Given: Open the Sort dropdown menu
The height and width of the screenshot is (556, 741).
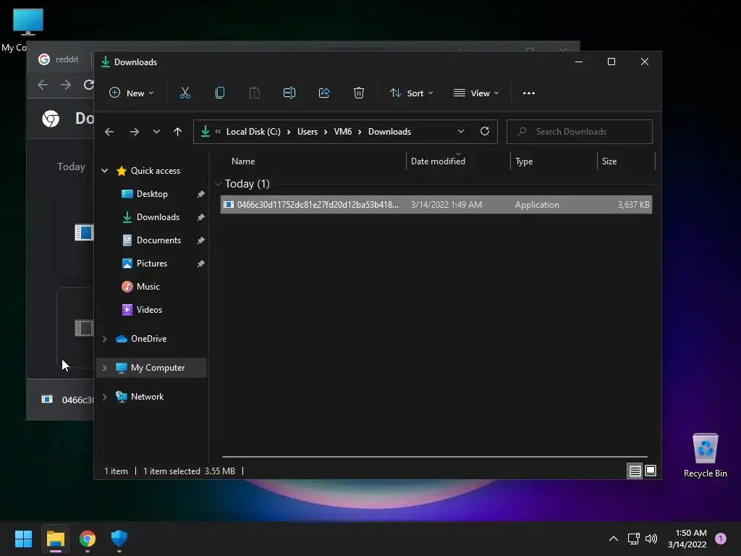Looking at the screenshot, I should (x=411, y=93).
